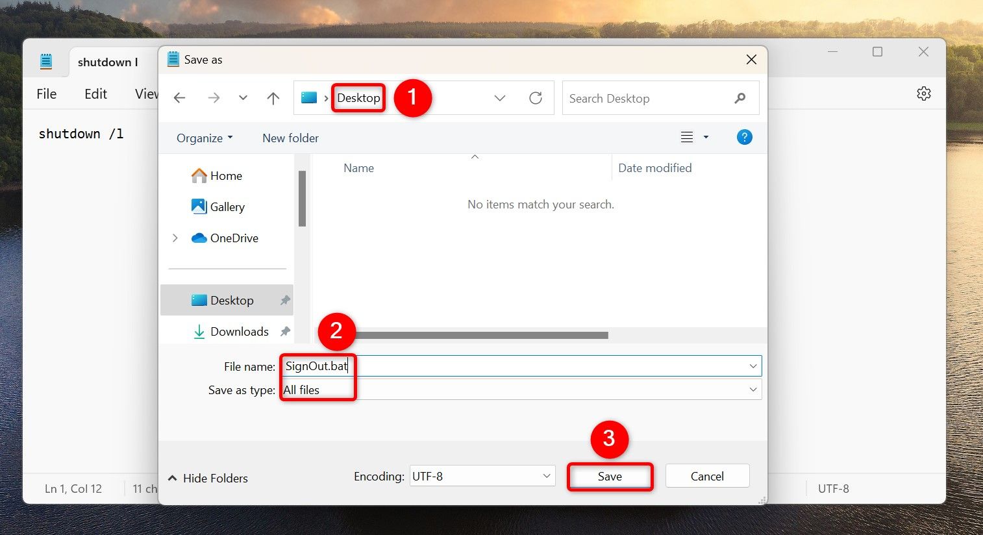Expand the OneDrive tree item
The width and height of the screenshot is (983, 535).
click(x=175, y=238)
